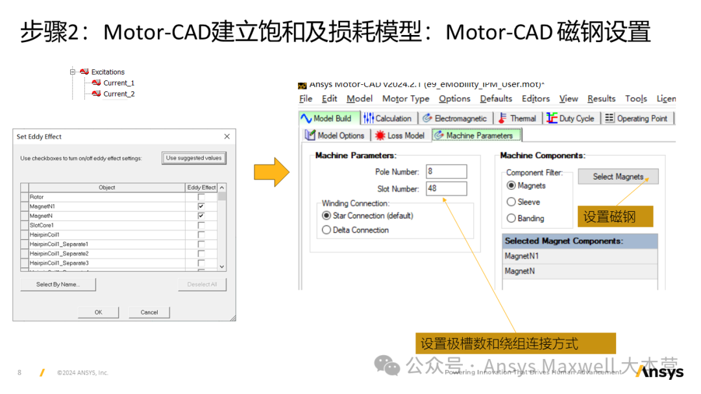Click the Current_1 excitation icon
The height and width of the screenshot is (394, 701).
pos(96,82)
